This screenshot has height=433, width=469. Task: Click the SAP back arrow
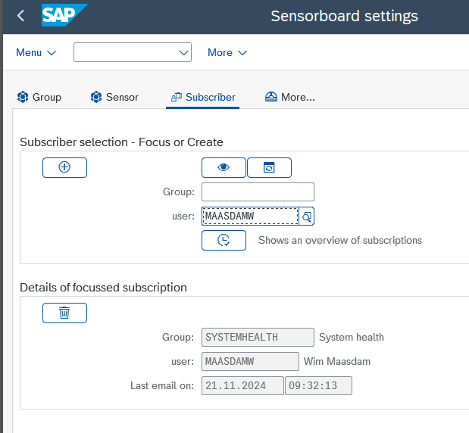coord(20,16)
